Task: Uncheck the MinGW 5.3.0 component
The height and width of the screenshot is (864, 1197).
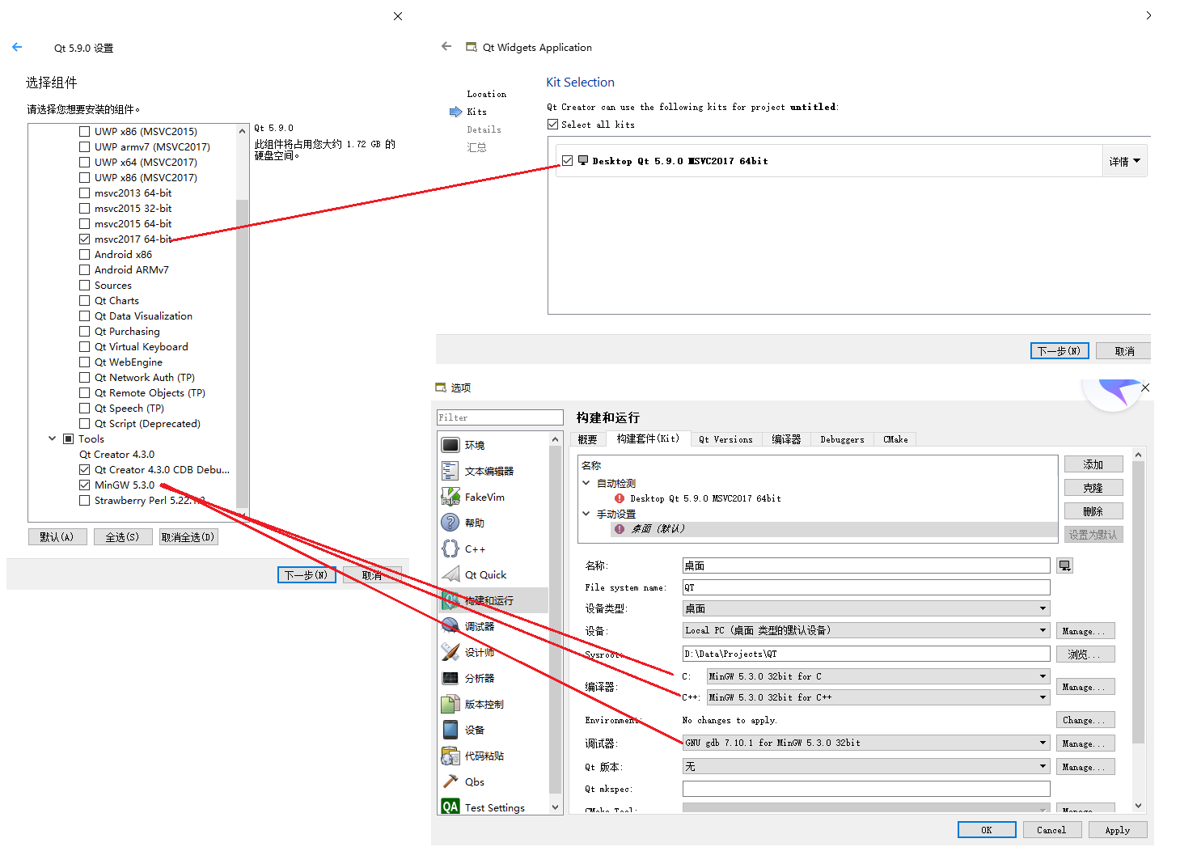Action: point(85,485)
